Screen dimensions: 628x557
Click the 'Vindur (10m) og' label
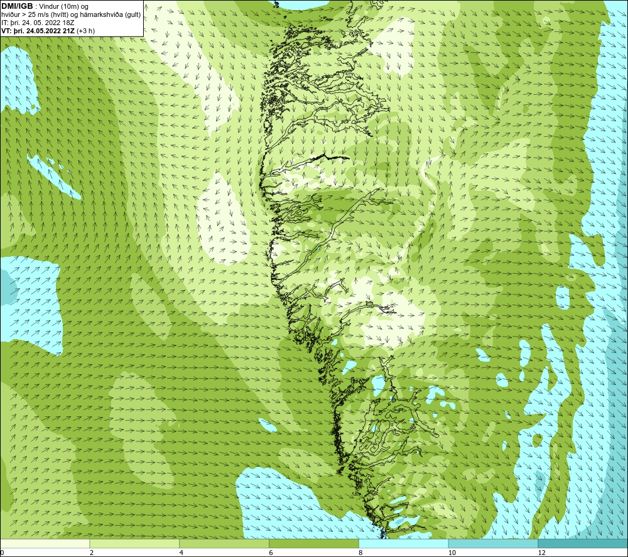64,7
